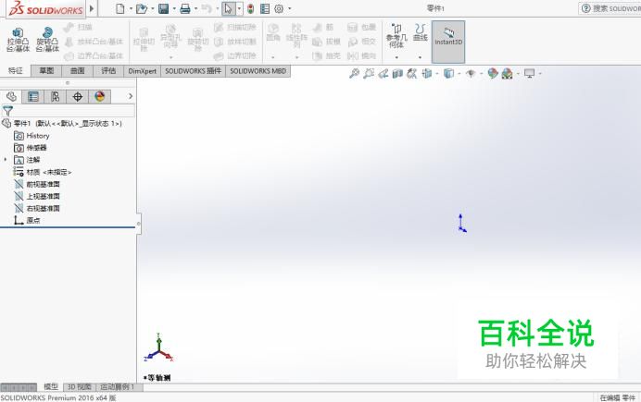Screen dimensions: 641x402
Task: Open the View Orientation dropdown arrow
Action: click(x=437, y=74)
